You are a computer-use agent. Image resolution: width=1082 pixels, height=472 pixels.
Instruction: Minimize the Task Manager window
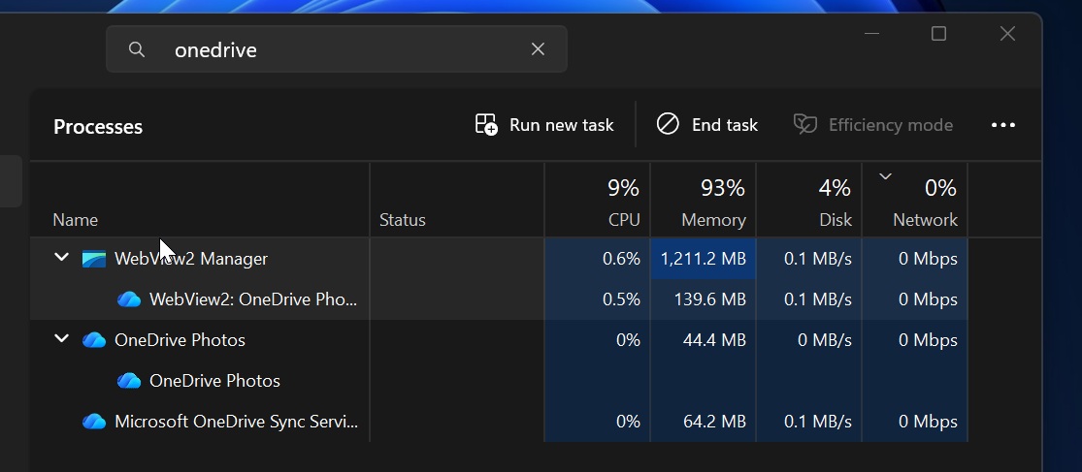(871, 33)
